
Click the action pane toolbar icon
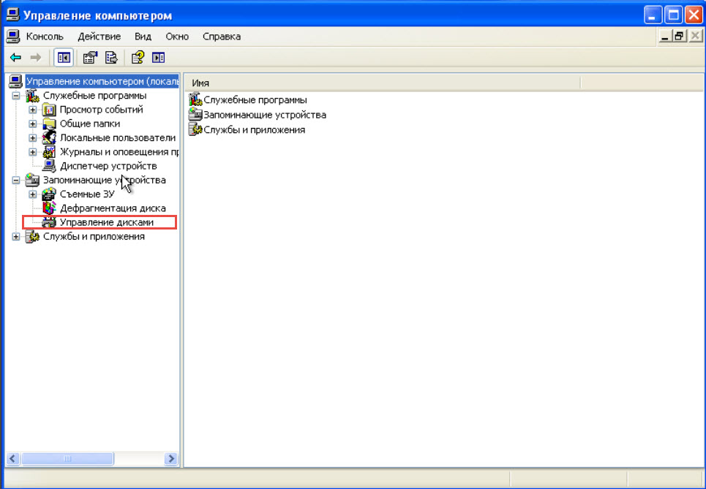(159, 58)
